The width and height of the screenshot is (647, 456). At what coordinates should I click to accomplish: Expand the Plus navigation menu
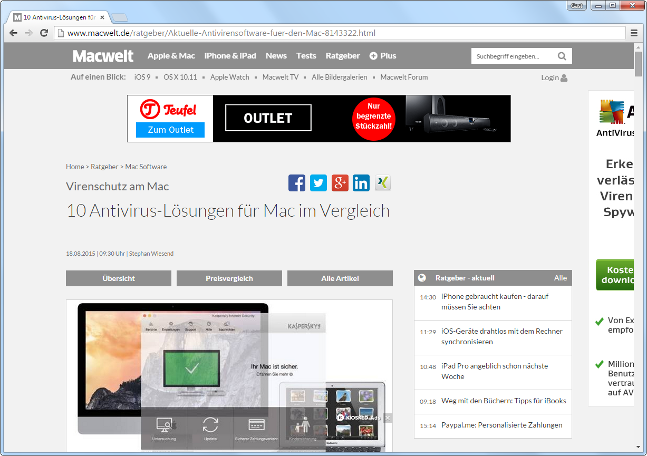point(383,56)
